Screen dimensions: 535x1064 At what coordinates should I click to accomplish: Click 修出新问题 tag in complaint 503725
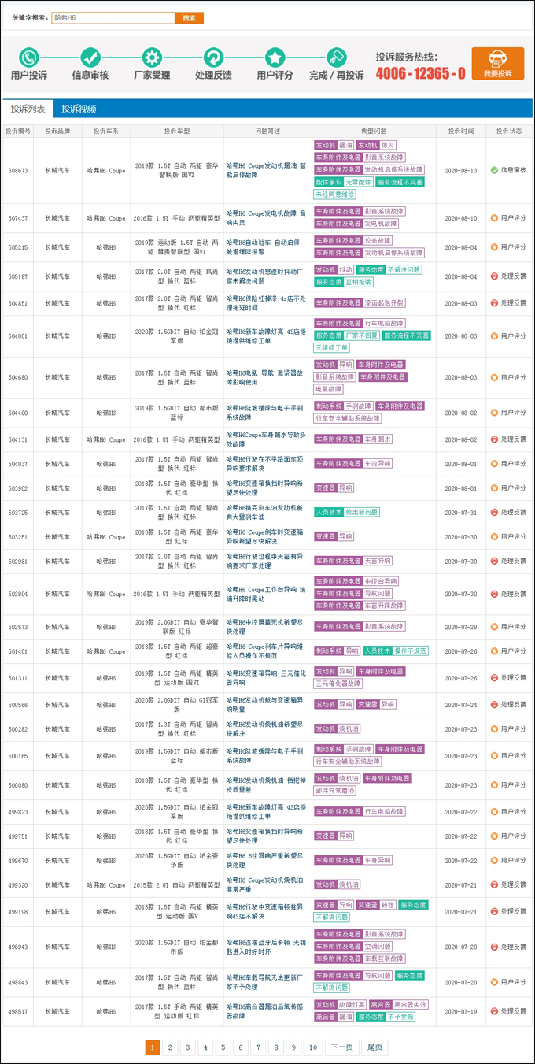361,513
